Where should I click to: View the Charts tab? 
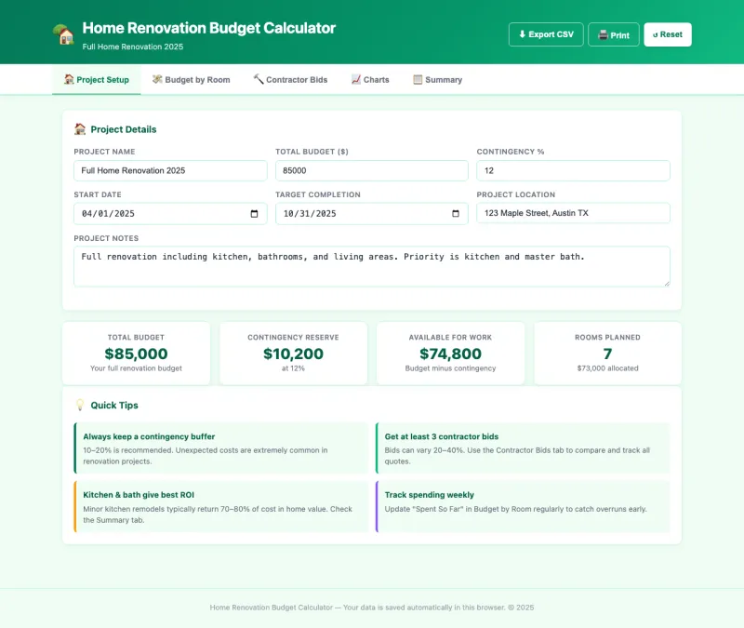[x=370, y=80]
